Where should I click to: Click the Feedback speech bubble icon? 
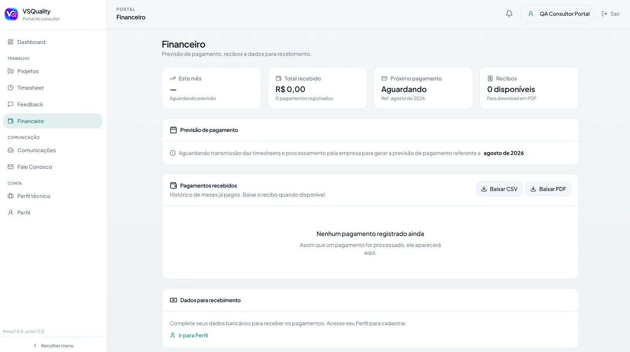point(11,104)
